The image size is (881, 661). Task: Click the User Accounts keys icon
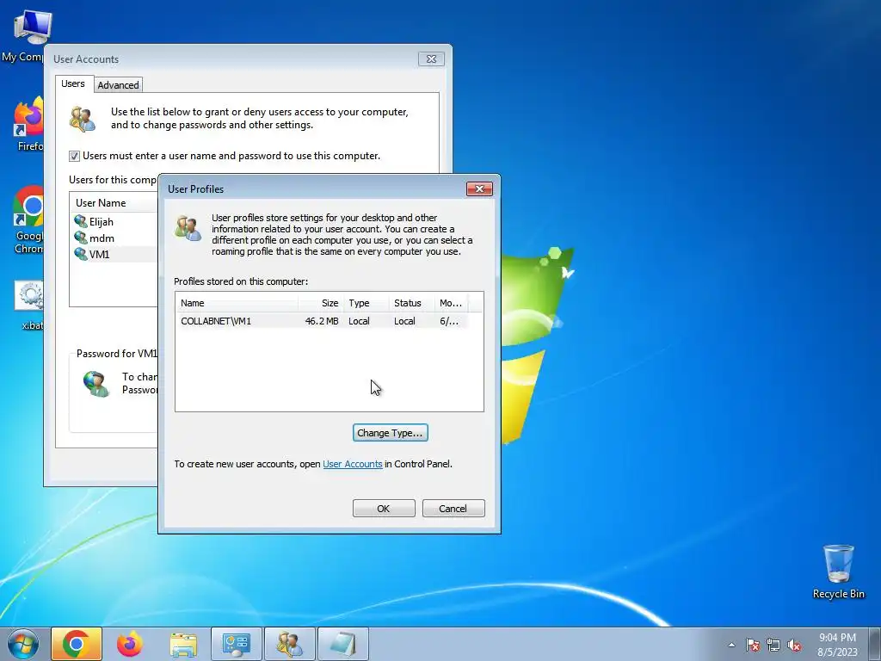[83, 119]
